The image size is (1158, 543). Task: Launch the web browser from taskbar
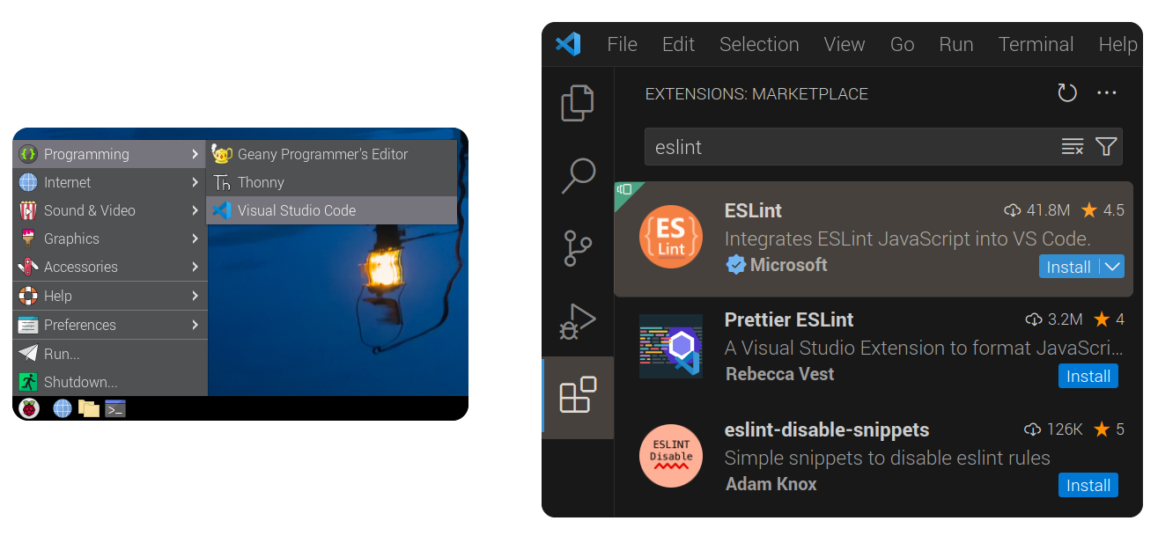[x=62, y=408]
